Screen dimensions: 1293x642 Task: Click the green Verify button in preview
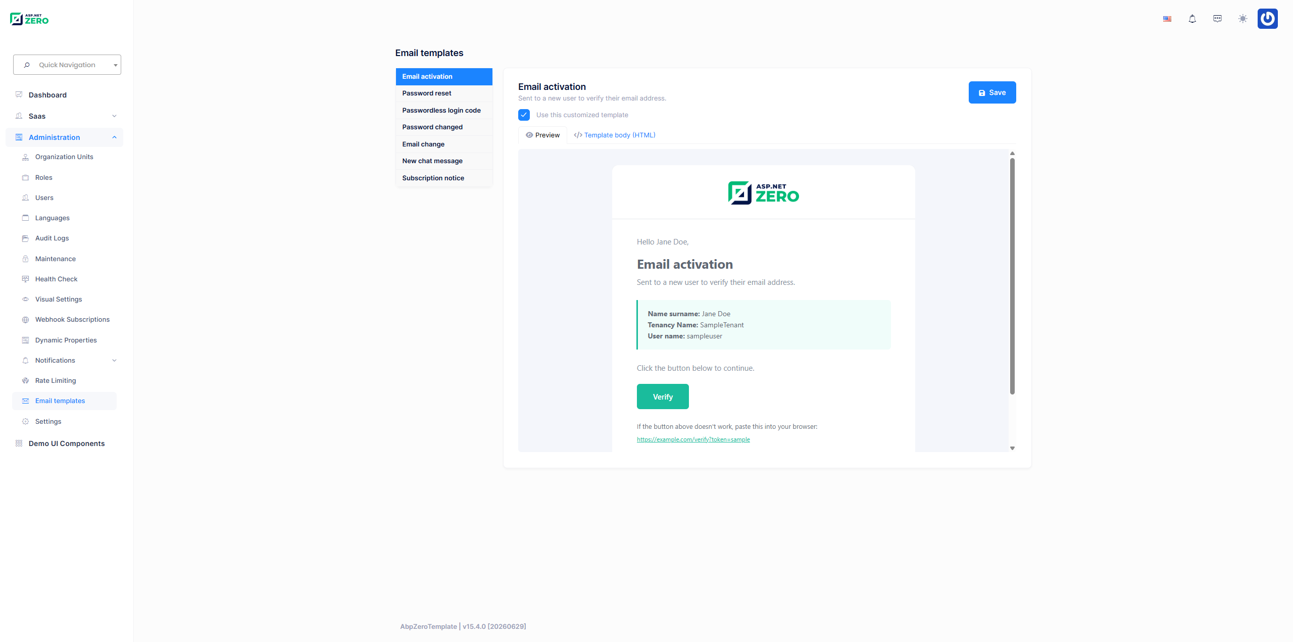click(663, 397)
